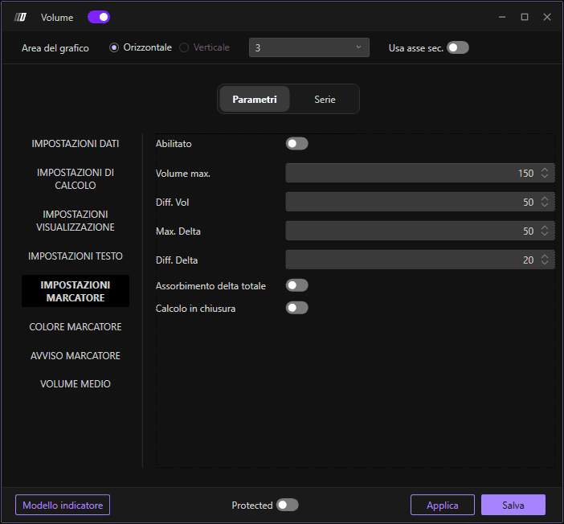Click the Applica button
Viewport: 564px width, 524px height.
(443, 505)
